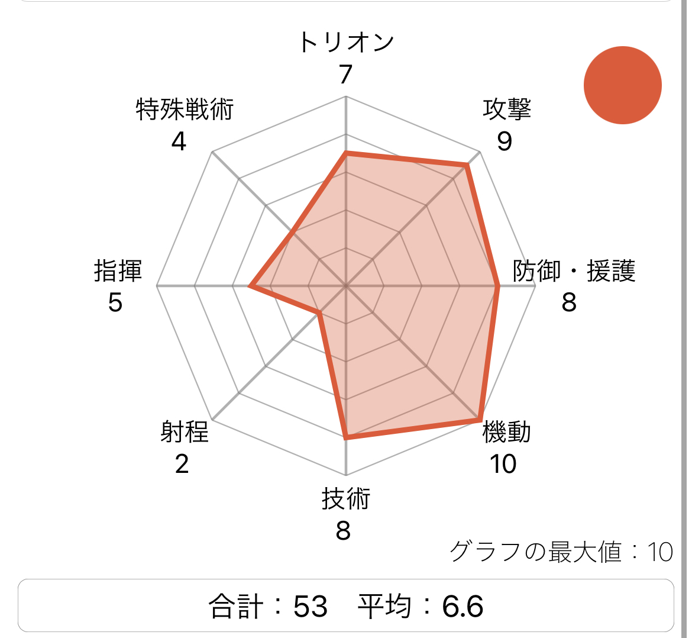Tap the 技術 axis label
692x638 pixels.
[x=345, y=499]
